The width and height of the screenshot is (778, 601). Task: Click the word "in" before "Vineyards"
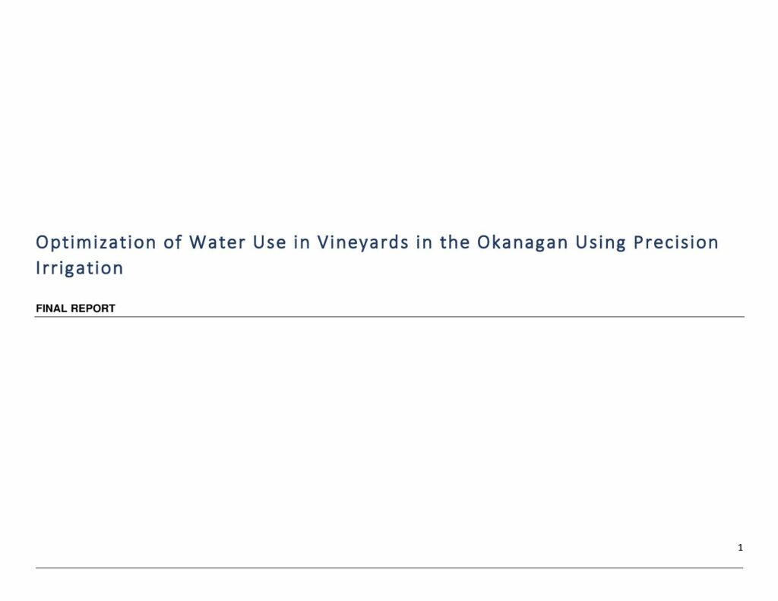[302, 242]
